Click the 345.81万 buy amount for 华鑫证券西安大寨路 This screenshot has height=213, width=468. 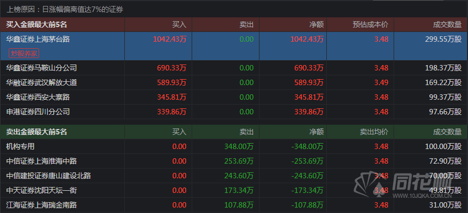click(x=172, y=97)
